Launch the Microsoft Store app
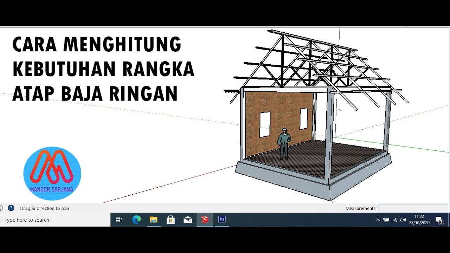 [171, 220]
